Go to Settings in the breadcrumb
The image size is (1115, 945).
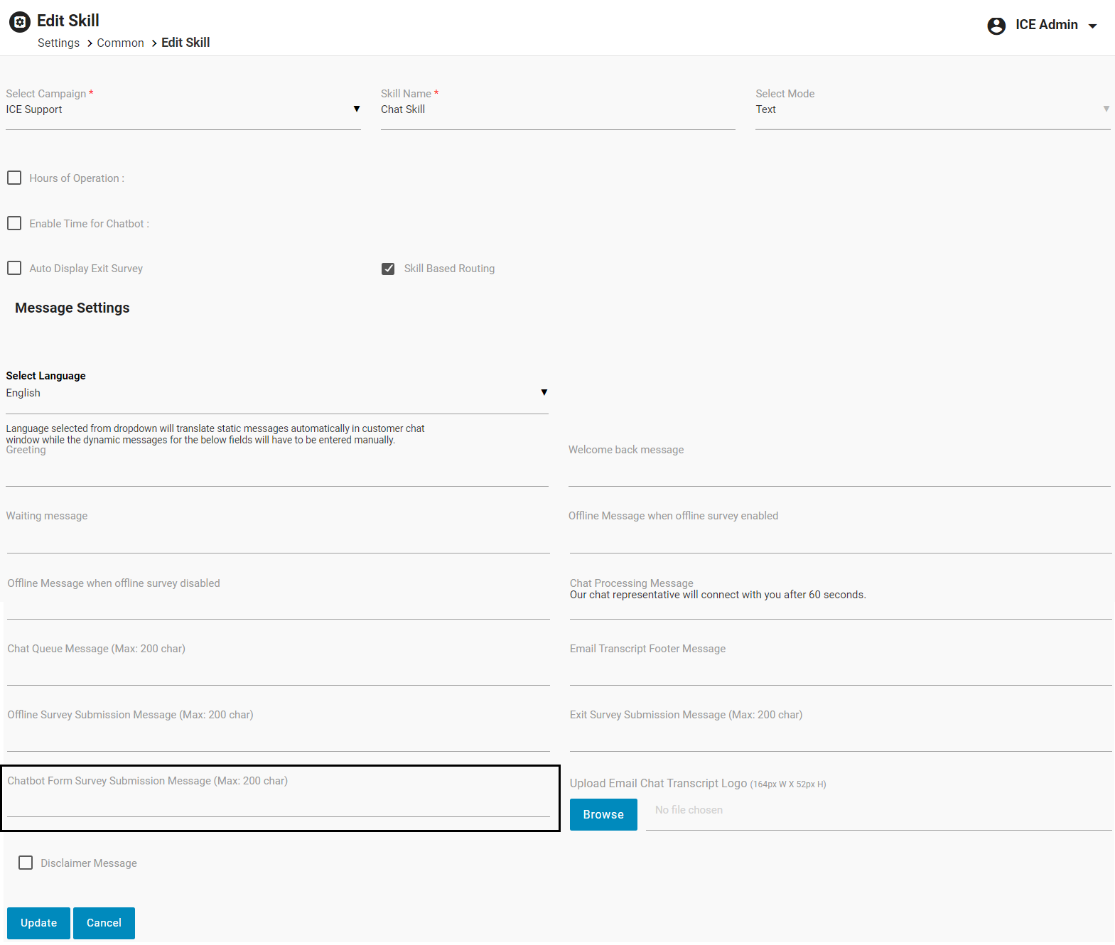click(58, 43)
